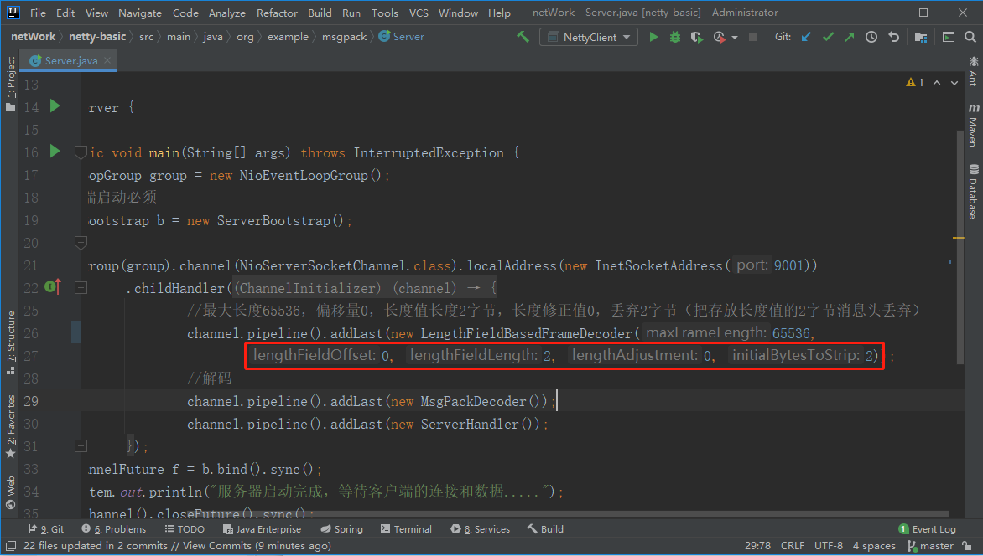Click the cursor position 29:78 in status bar
Viewport: 983px width, 556px height.
pos(757,546)
